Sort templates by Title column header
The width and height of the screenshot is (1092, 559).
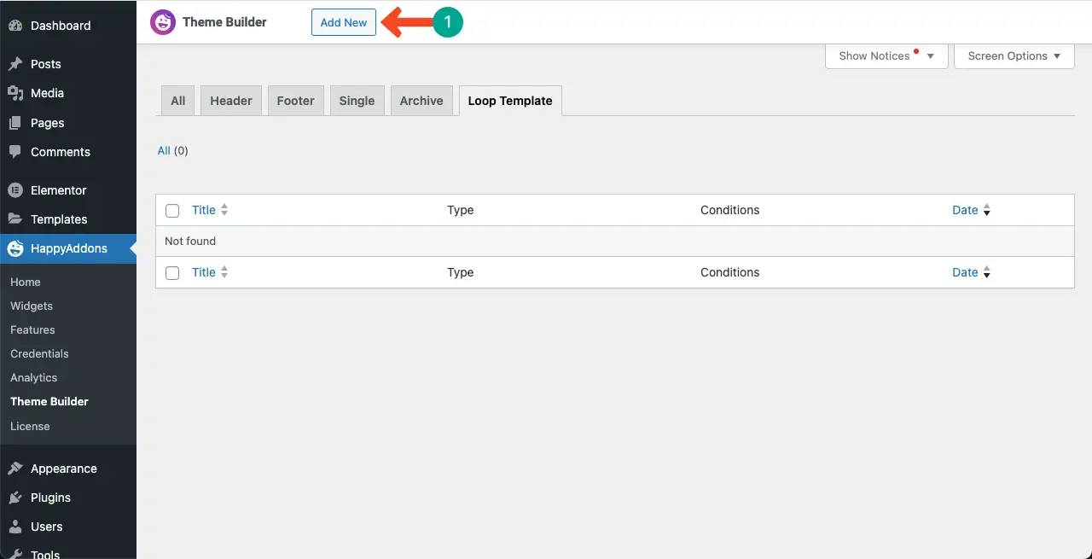click(x=204, y=210)
